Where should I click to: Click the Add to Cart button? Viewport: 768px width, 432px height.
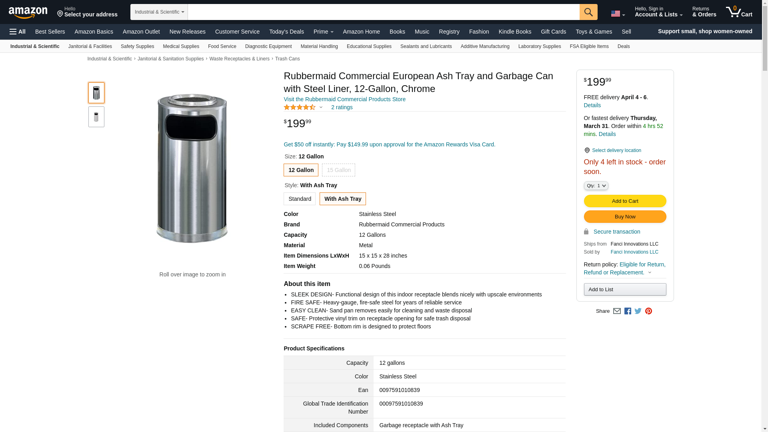pyautogui.click(x=625, y=201)
